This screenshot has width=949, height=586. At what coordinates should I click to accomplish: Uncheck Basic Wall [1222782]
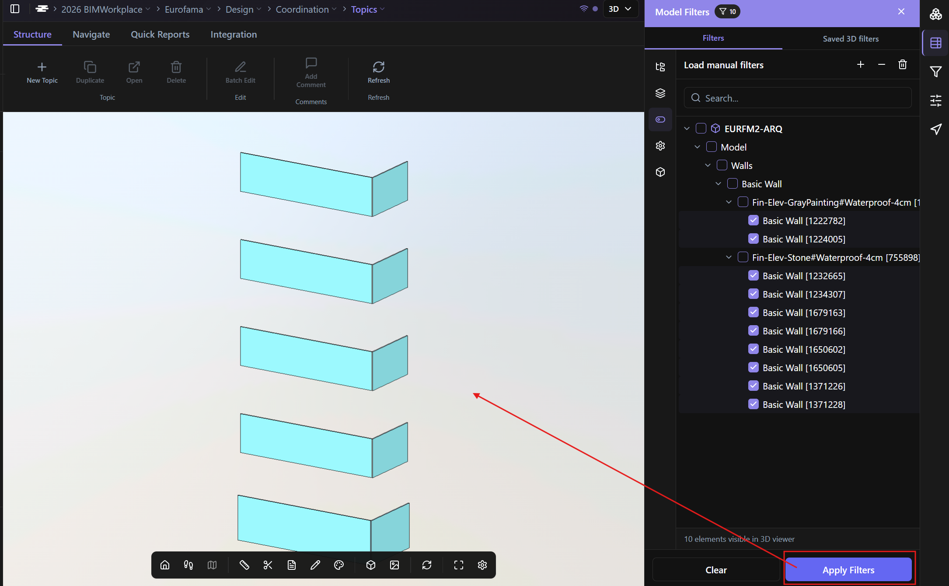(754, 220)
